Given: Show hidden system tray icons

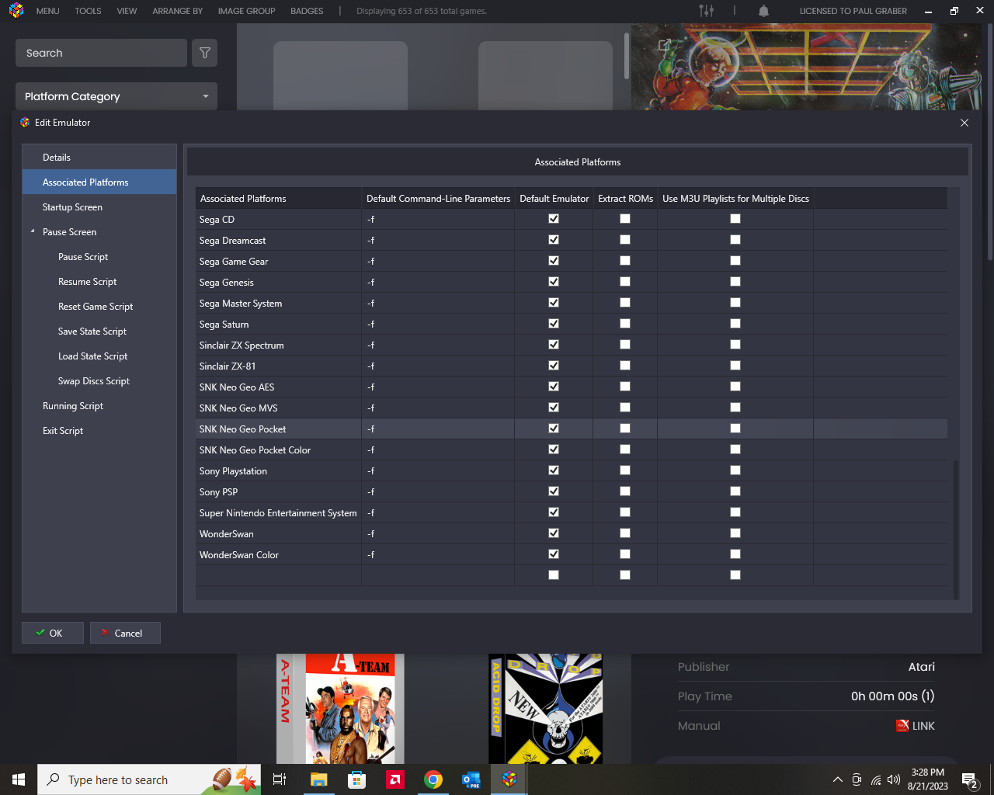Looking at the screenshot, I should 837,779.
